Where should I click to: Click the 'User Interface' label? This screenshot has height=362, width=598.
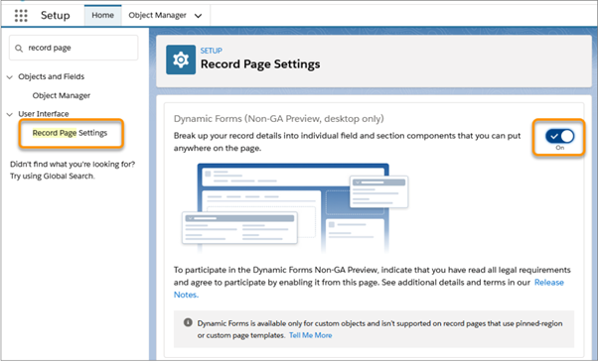point(44,114)
